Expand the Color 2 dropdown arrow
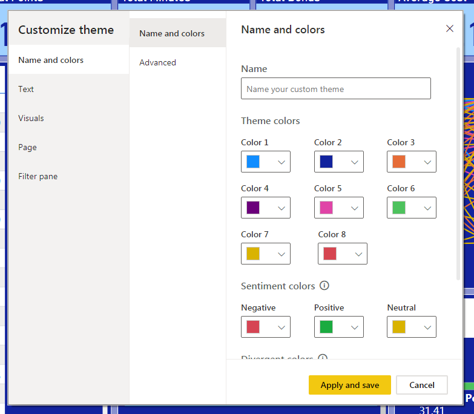 pyautogui.click(x=355, y=162)
